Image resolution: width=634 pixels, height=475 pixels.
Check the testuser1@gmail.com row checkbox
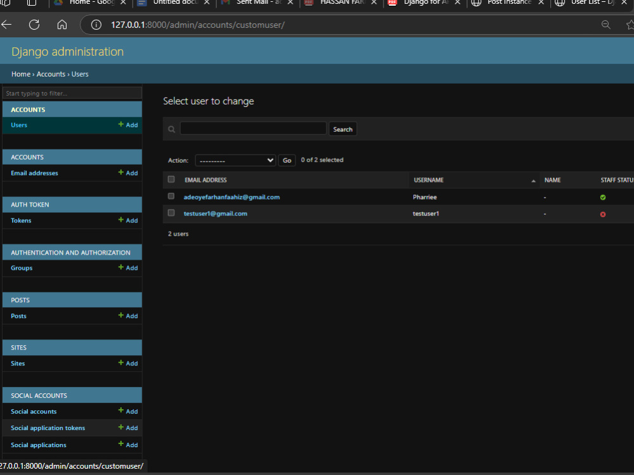pyautogui.click(x=171, y=213)
